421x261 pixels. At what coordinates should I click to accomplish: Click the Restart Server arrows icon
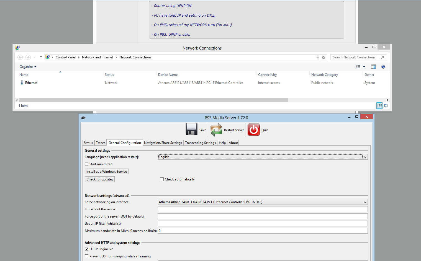pos(216,130)
